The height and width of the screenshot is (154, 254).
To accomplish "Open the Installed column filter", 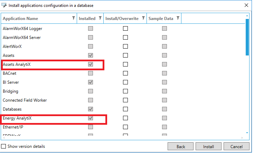I will [100, 18].
